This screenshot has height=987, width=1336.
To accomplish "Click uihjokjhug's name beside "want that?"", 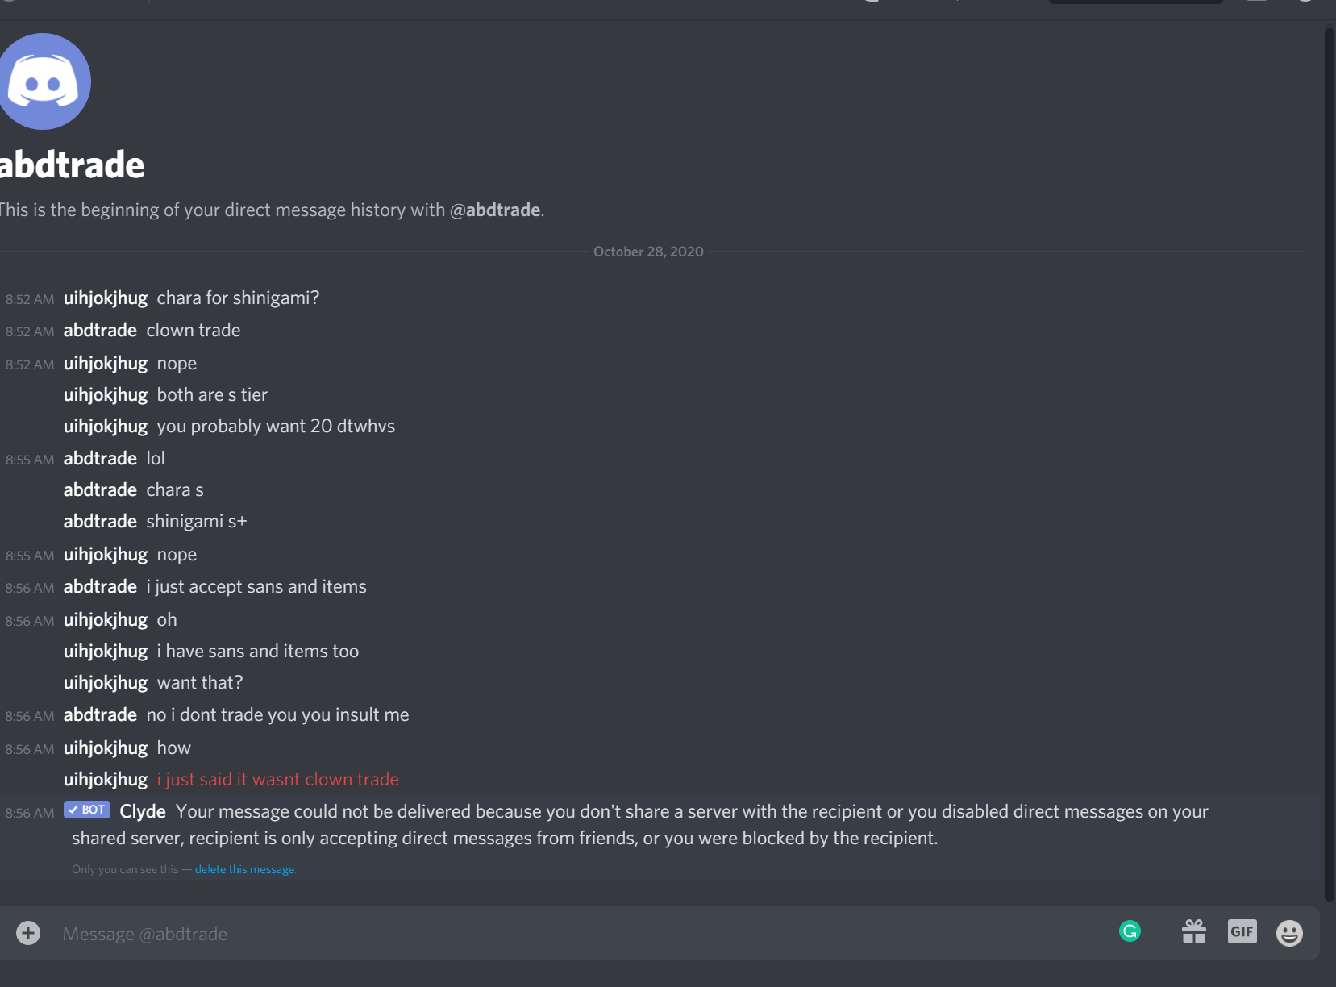I will (106, 683).
